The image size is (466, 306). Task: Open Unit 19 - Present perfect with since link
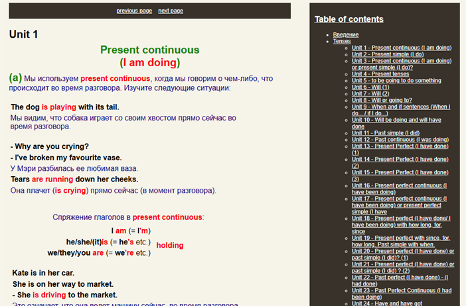(401, 241)
